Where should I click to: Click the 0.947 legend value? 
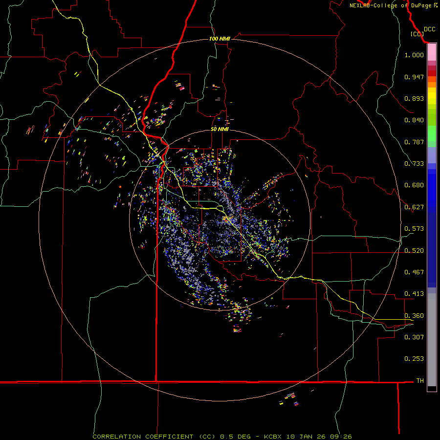click(414, 77)
